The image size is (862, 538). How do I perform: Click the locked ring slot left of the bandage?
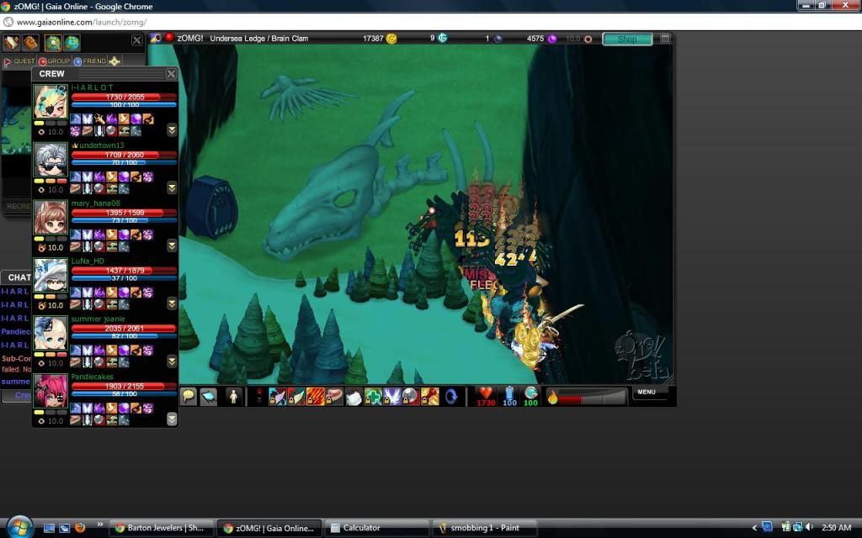pyautogui.click(x=334, y=397)
